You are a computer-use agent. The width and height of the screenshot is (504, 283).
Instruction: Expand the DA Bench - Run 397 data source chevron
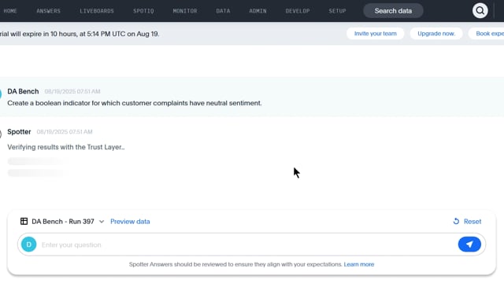pyautogui.click(x=102, y=222)
